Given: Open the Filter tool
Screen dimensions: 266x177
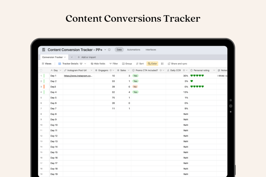Looking at the screenshot, I should [x=114, y=64].
